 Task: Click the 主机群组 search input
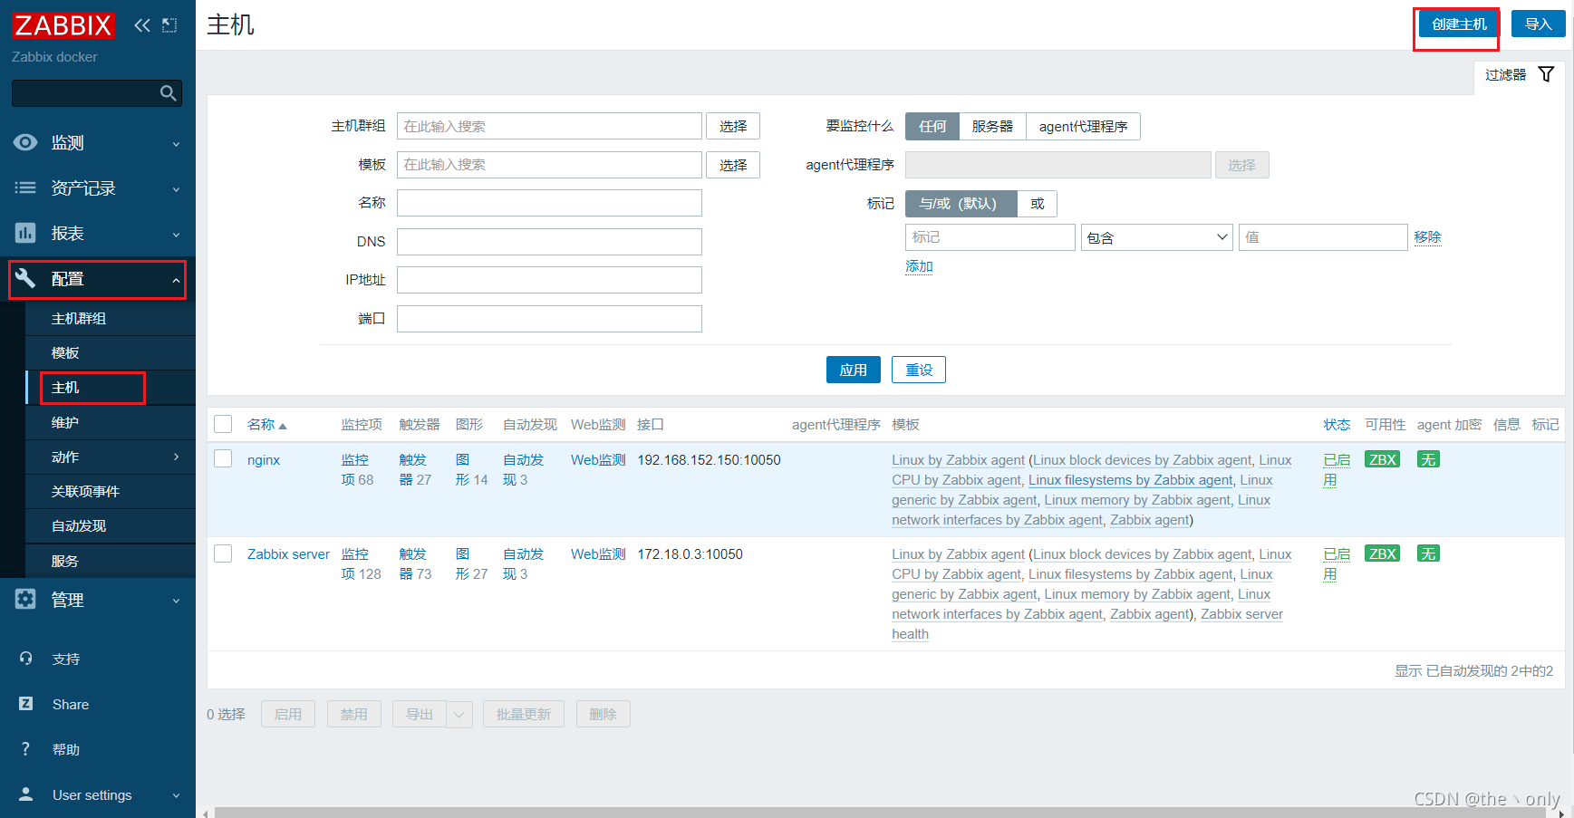click(549, 126)
